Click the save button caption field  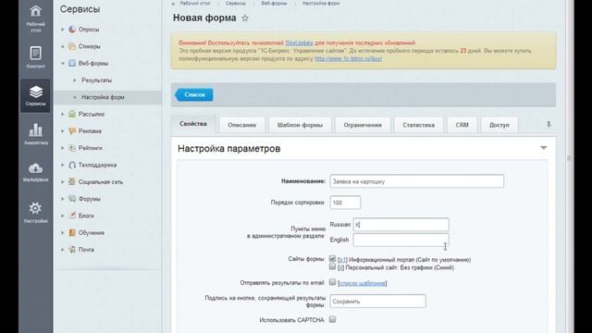pyautogui.click(x=378, y=301)
